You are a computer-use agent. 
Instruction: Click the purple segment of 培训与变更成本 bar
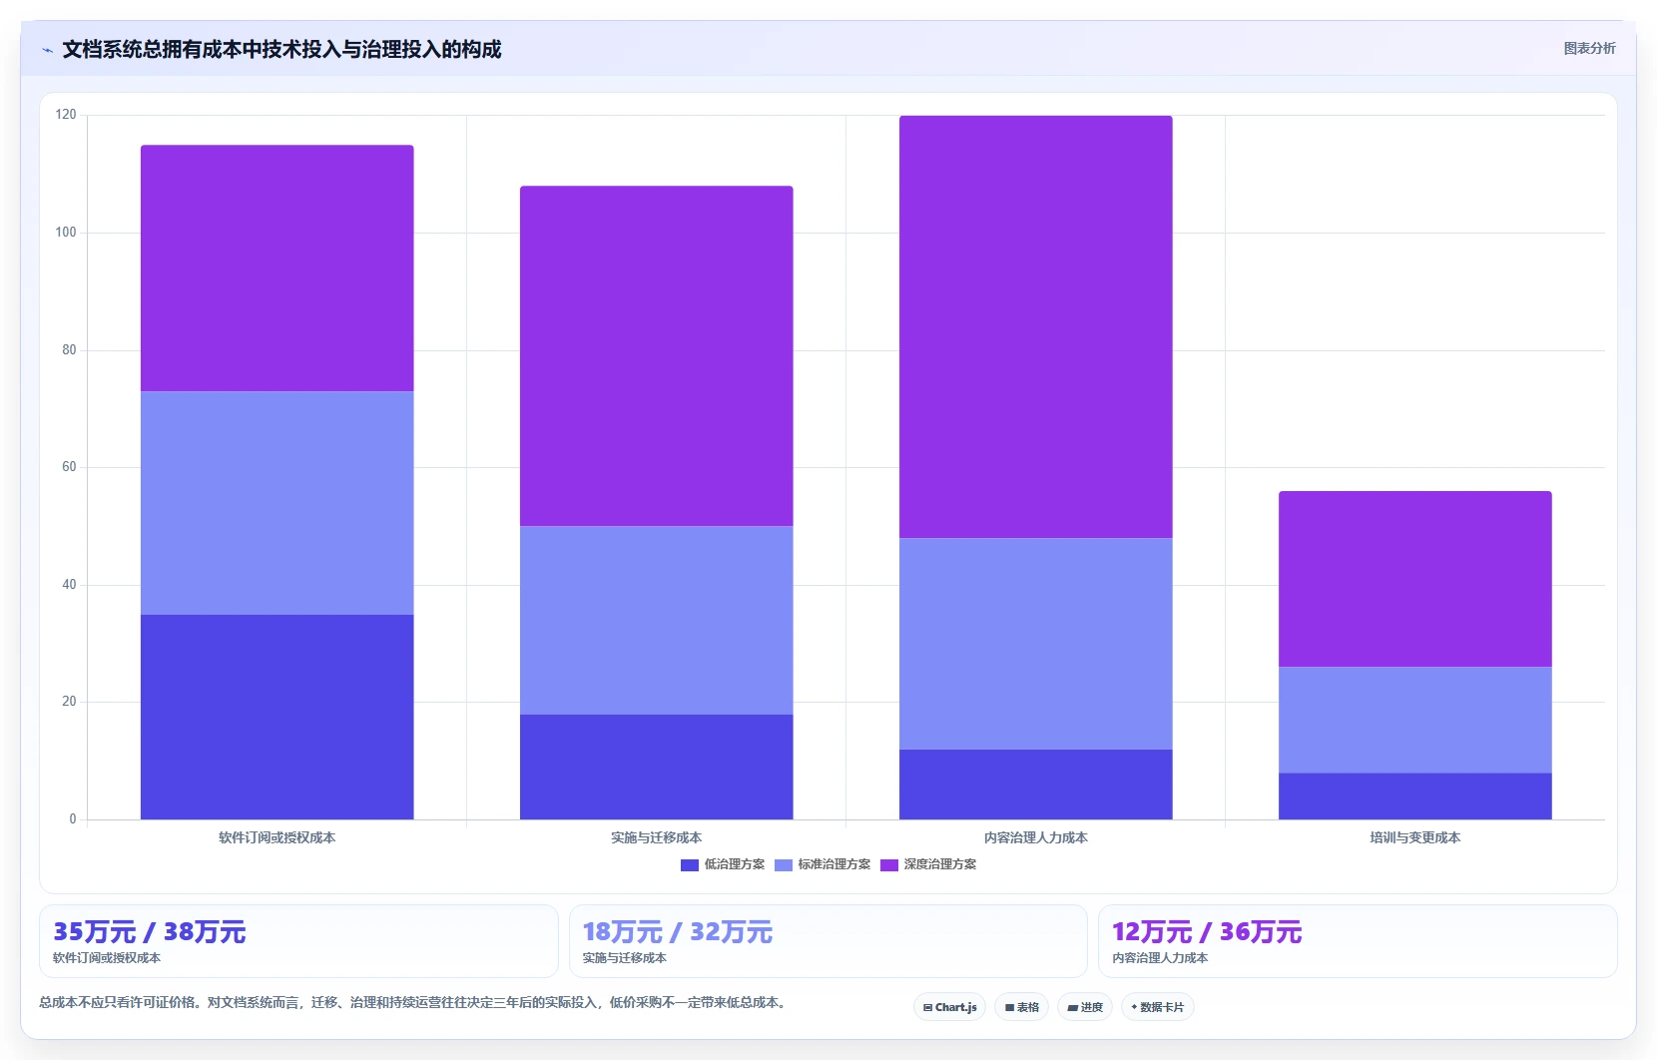click(1414, 579)
